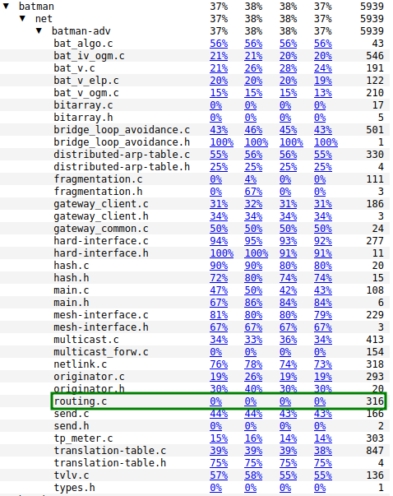Select the types.h file name
This screenshot has height=496, width=393.
pyautogui.click(x=74, y=488)
